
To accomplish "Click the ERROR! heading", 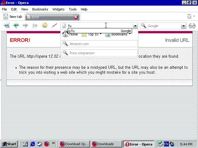I will tap(20, 40).
